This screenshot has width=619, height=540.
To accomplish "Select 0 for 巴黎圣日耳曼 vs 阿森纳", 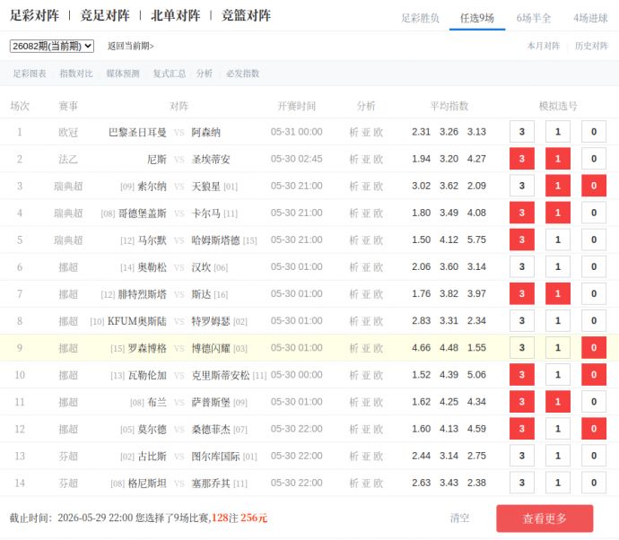I will [594, 132].
